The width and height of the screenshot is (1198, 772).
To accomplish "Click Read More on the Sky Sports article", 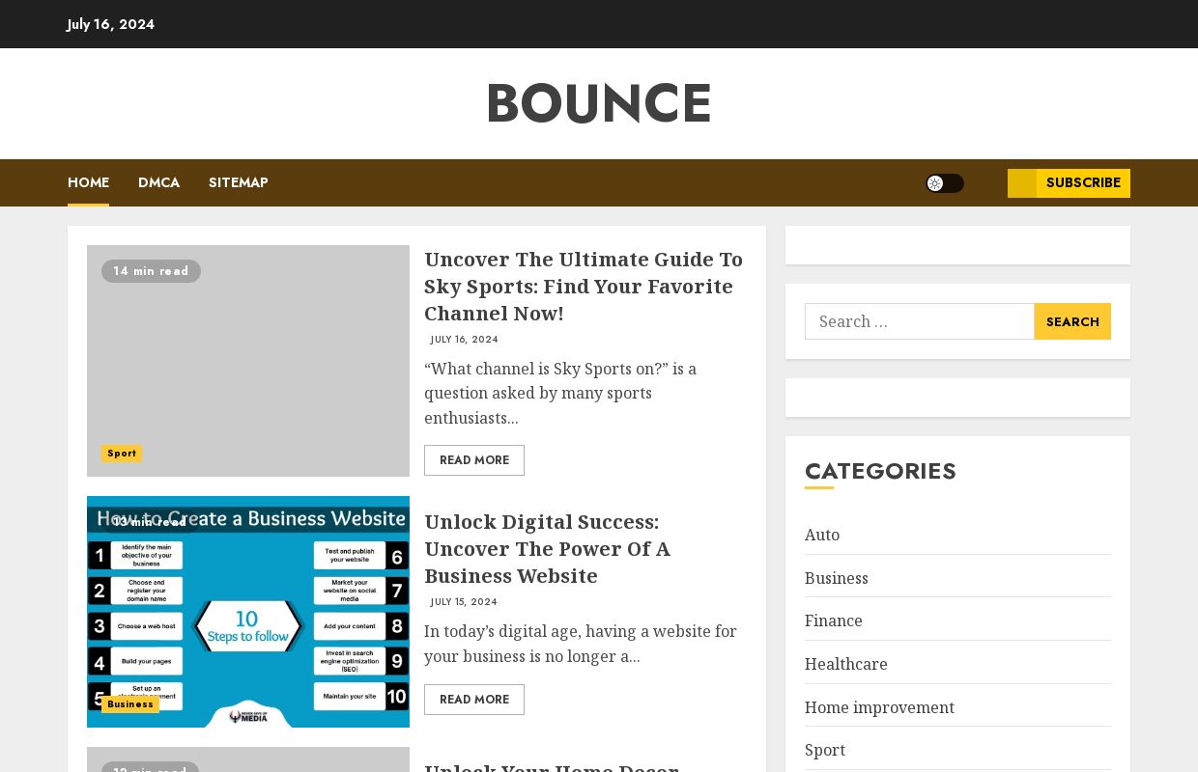I will 474,460.
